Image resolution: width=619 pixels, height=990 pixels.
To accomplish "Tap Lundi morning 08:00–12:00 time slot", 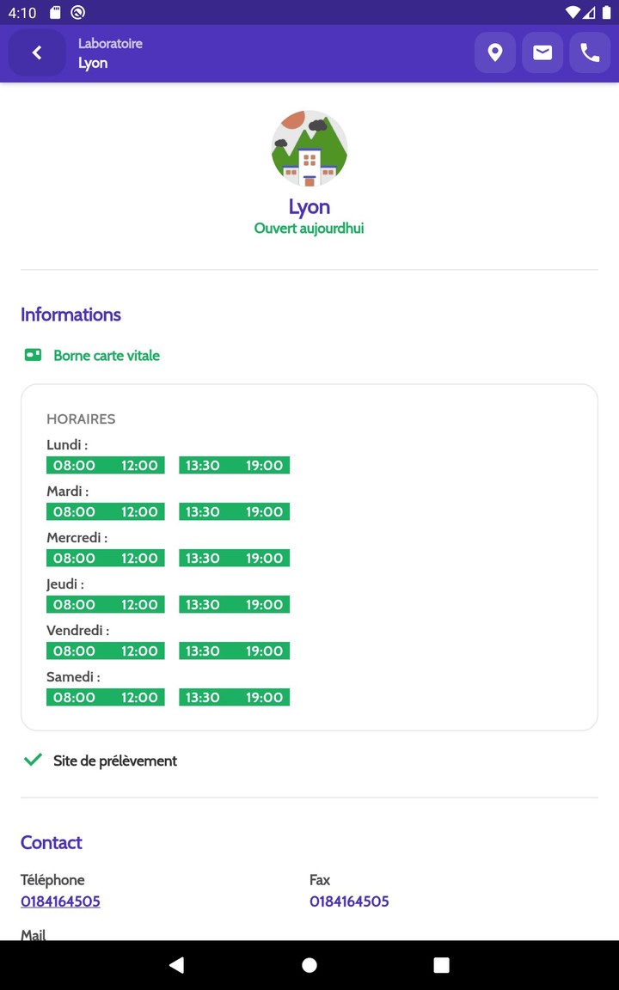I will point(105,466).
